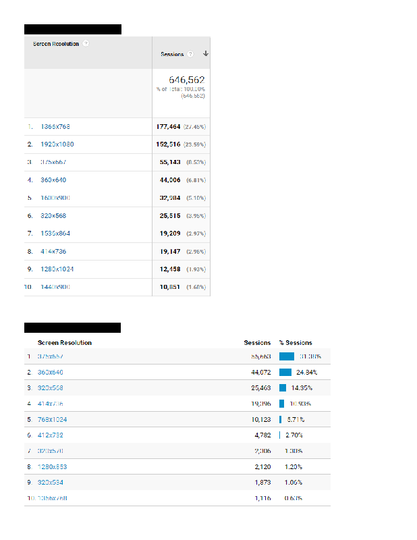This screenshot has width=417, height=540.
Task: Click help icon beside Screen Resolution header
Action: (86, 43)
